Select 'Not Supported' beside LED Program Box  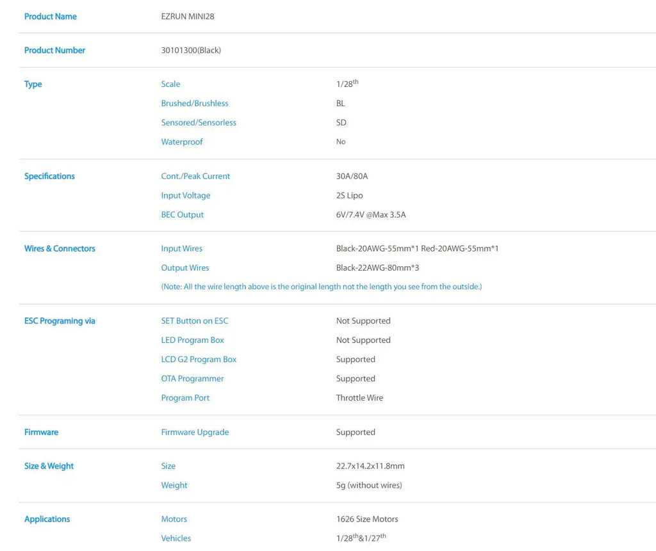(363, 340)
